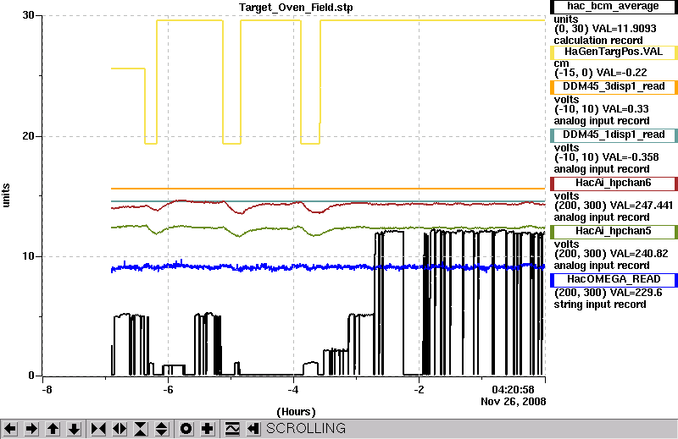Pan the plot up with up-arrow button
This screenshot has width=678, height=439.
pos(53,429)
